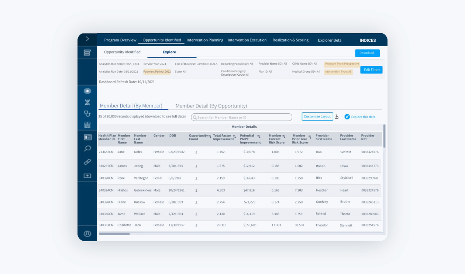Click the DNA helix sidebar icon

coord(87,102)
